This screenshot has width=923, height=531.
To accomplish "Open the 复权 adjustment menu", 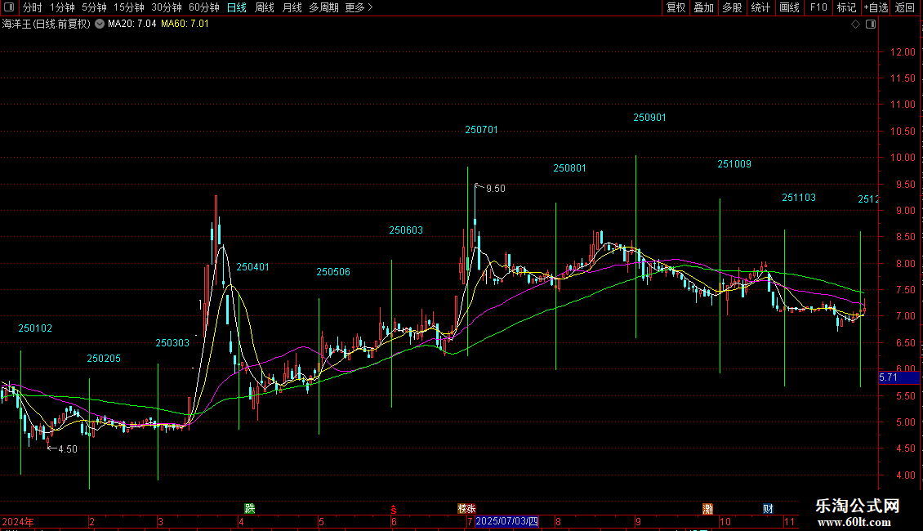I will click(676, 7).
